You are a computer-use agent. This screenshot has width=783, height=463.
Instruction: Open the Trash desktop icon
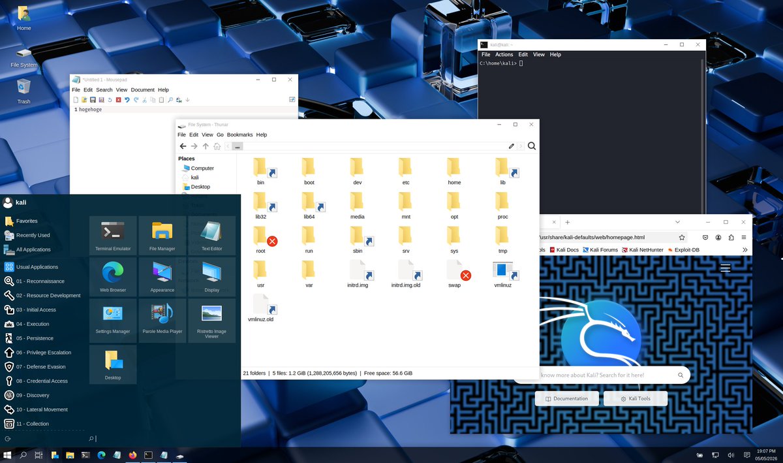tap(23, 91)
